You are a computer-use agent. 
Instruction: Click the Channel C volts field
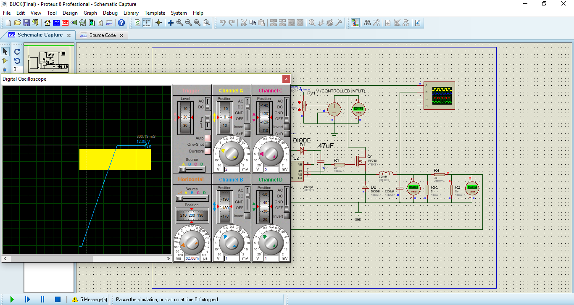point(271,169)
